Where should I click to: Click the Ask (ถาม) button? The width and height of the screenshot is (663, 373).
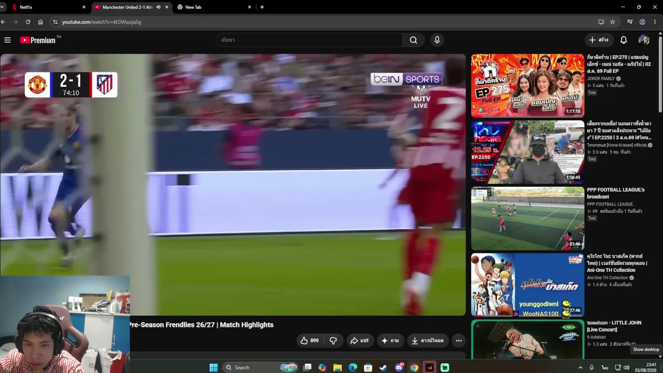coord(390,340)
